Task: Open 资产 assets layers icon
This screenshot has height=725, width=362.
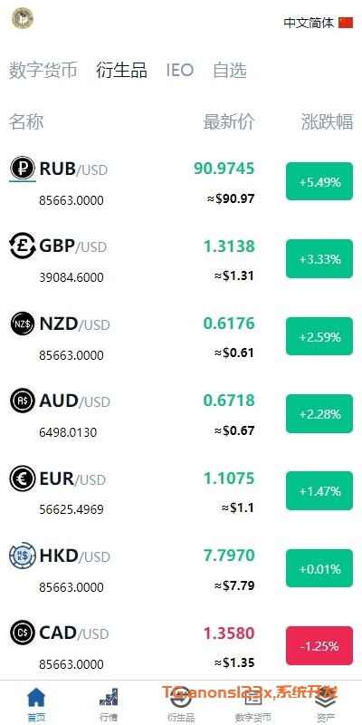Action: click(326, 697)
